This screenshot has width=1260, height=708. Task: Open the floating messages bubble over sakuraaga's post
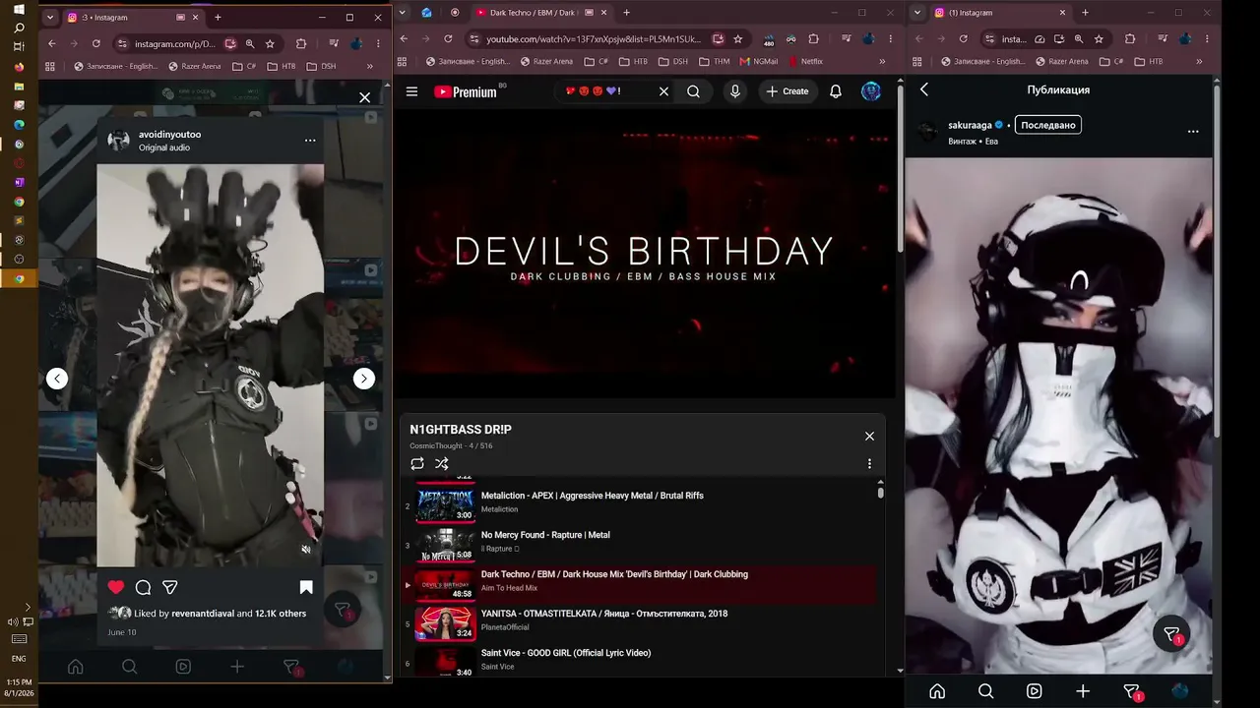[x=1172, y=634]
